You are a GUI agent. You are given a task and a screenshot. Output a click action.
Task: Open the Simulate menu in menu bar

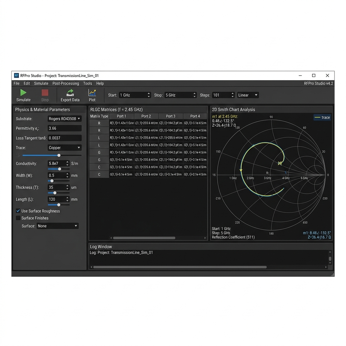click(41, 83)
